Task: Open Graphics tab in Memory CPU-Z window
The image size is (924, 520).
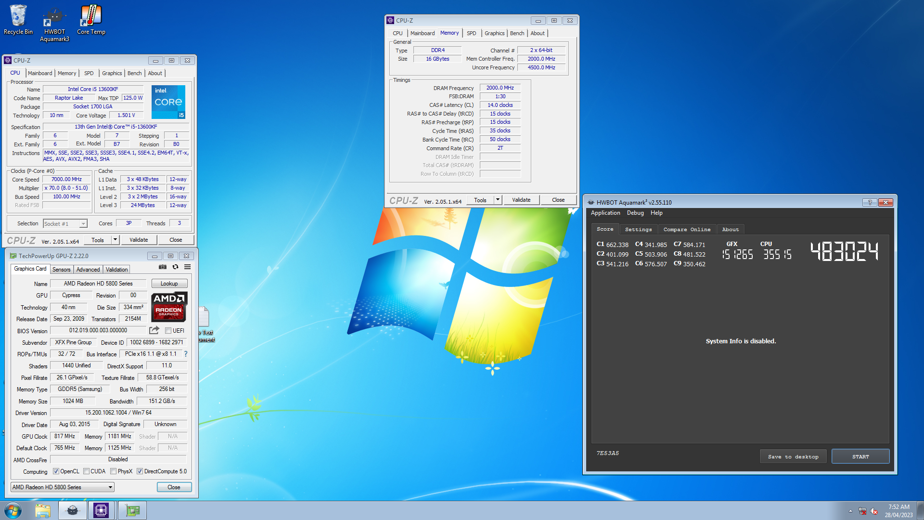Action: [495, 33]
